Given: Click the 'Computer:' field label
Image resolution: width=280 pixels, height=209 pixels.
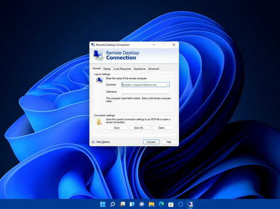Looking at the screenshot, I should pos(111,85).
